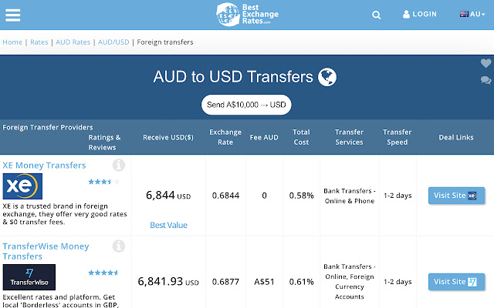Image resolution: width=494 pixels, height=308 pixels.
Task: Click the XE logo thumbnail
Action: coord(22,186)
